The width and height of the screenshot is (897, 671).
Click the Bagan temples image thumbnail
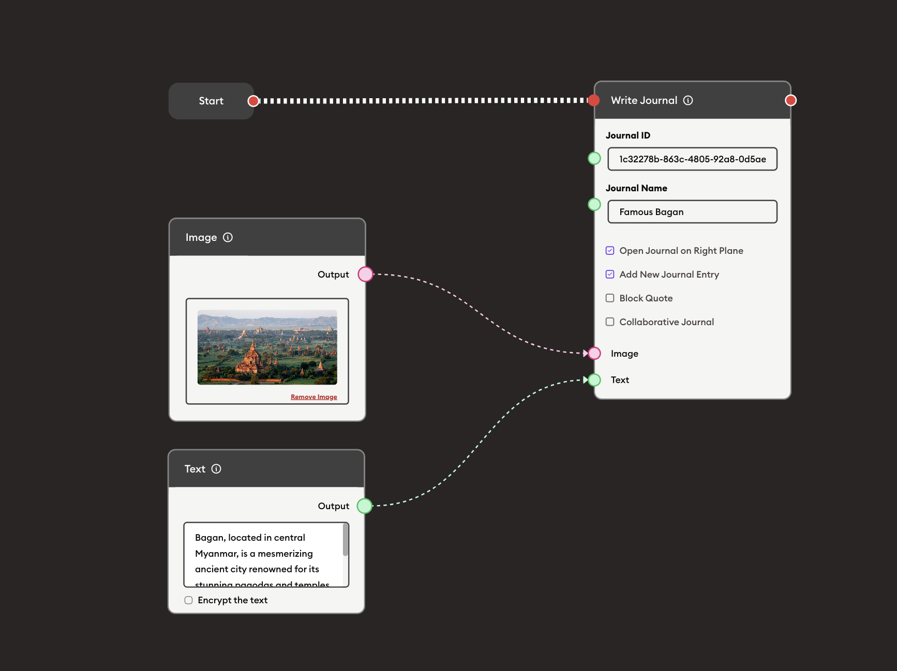click(x=267, y=347)
